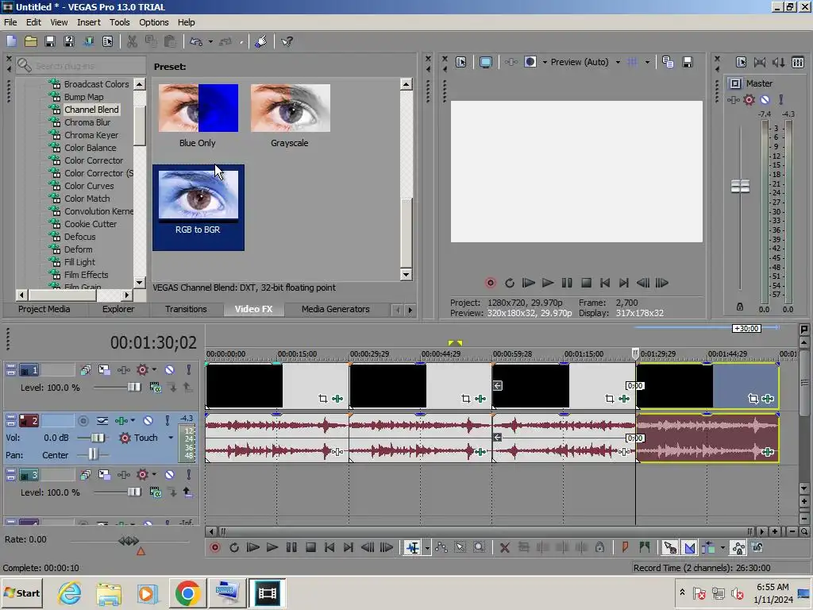Open the Preview (Auto) quality dropdown

pos(618,62)
